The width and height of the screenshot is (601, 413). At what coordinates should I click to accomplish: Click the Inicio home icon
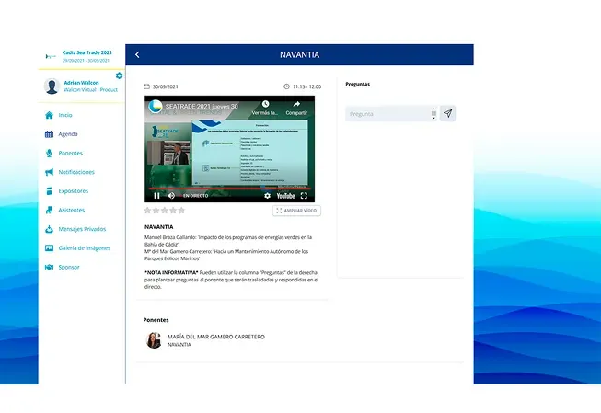coord(49,115)
